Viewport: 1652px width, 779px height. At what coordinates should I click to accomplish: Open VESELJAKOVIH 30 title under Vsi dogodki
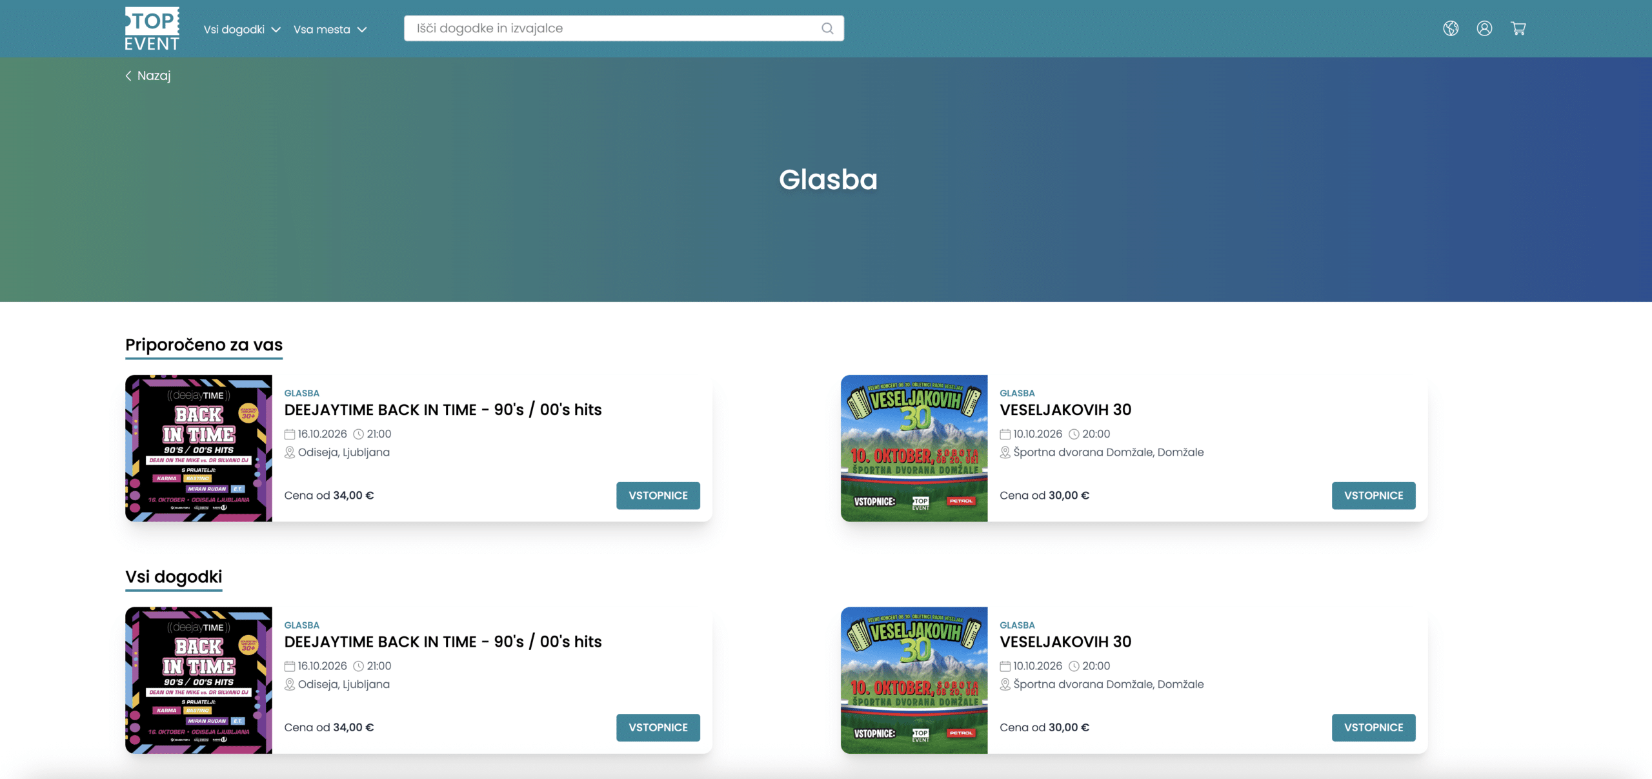point(1065,642)
